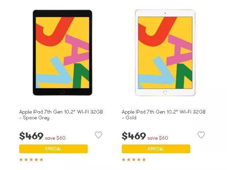This screenshot has height=170, width=227.
Task: Click first star in Space Grey iPad rating
Action: click(x=21, y=160)
